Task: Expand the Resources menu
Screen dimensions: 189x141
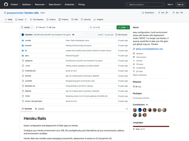Action: point(41,4)
